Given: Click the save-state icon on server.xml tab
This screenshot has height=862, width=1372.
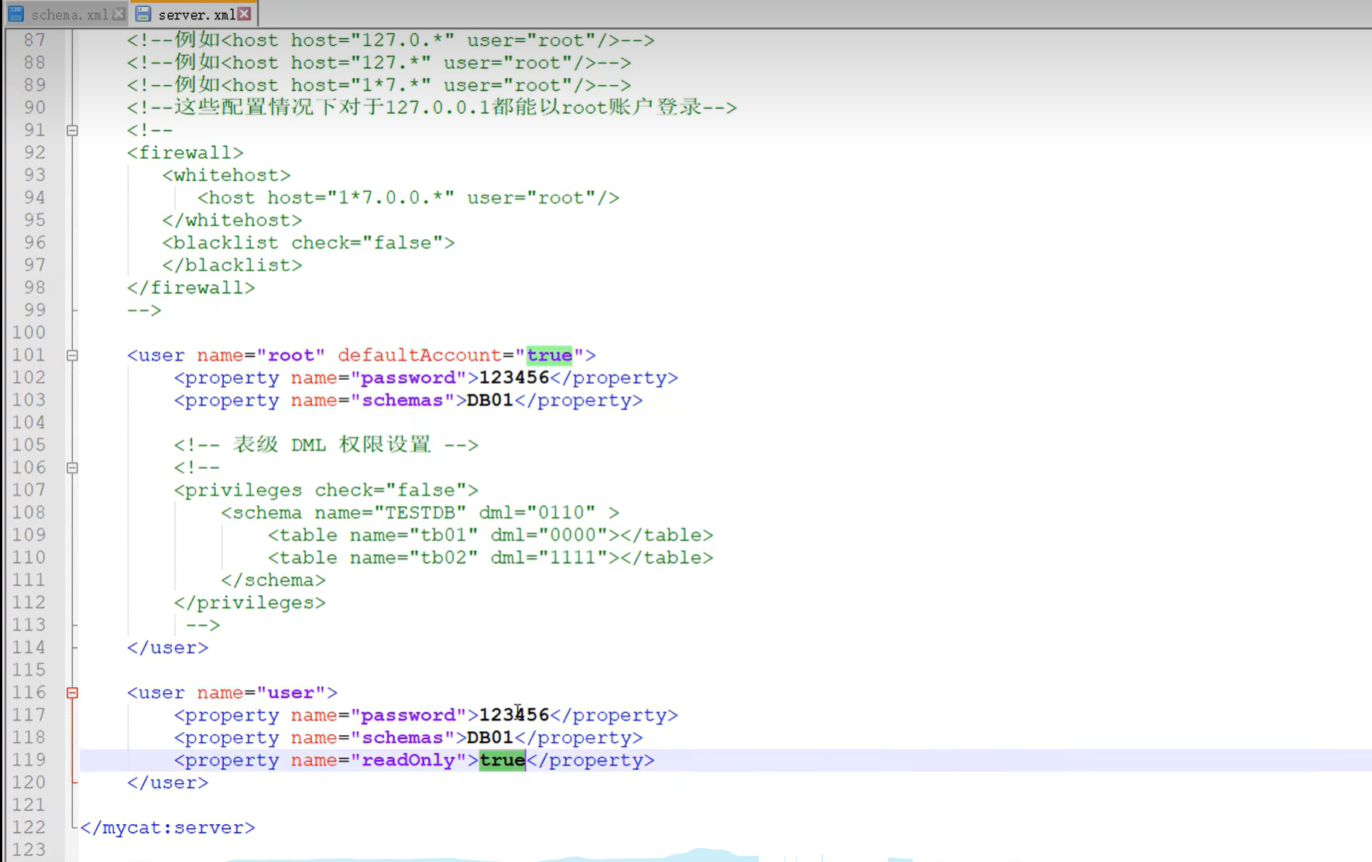Looking at the screenshot, I should [143, 14].
